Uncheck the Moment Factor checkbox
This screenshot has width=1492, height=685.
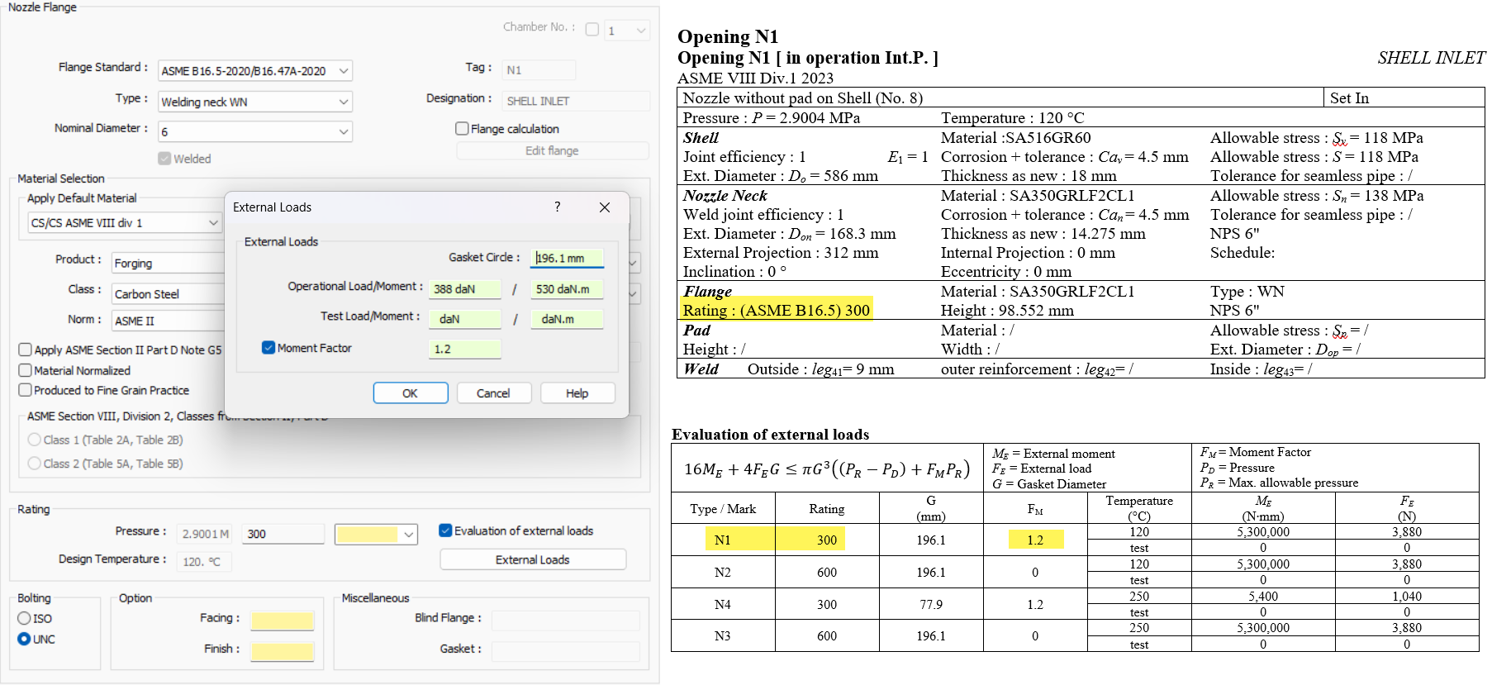pos(268,348)
